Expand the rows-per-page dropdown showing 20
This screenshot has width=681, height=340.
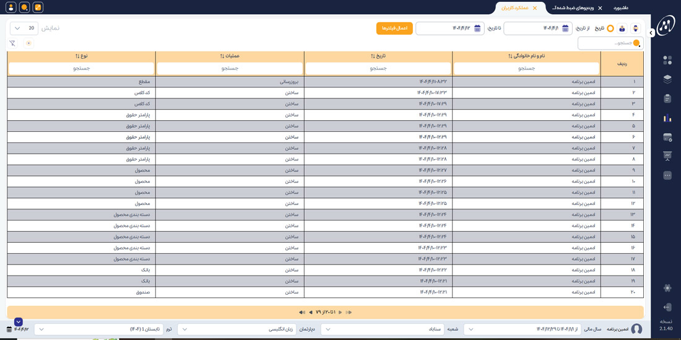24,28
